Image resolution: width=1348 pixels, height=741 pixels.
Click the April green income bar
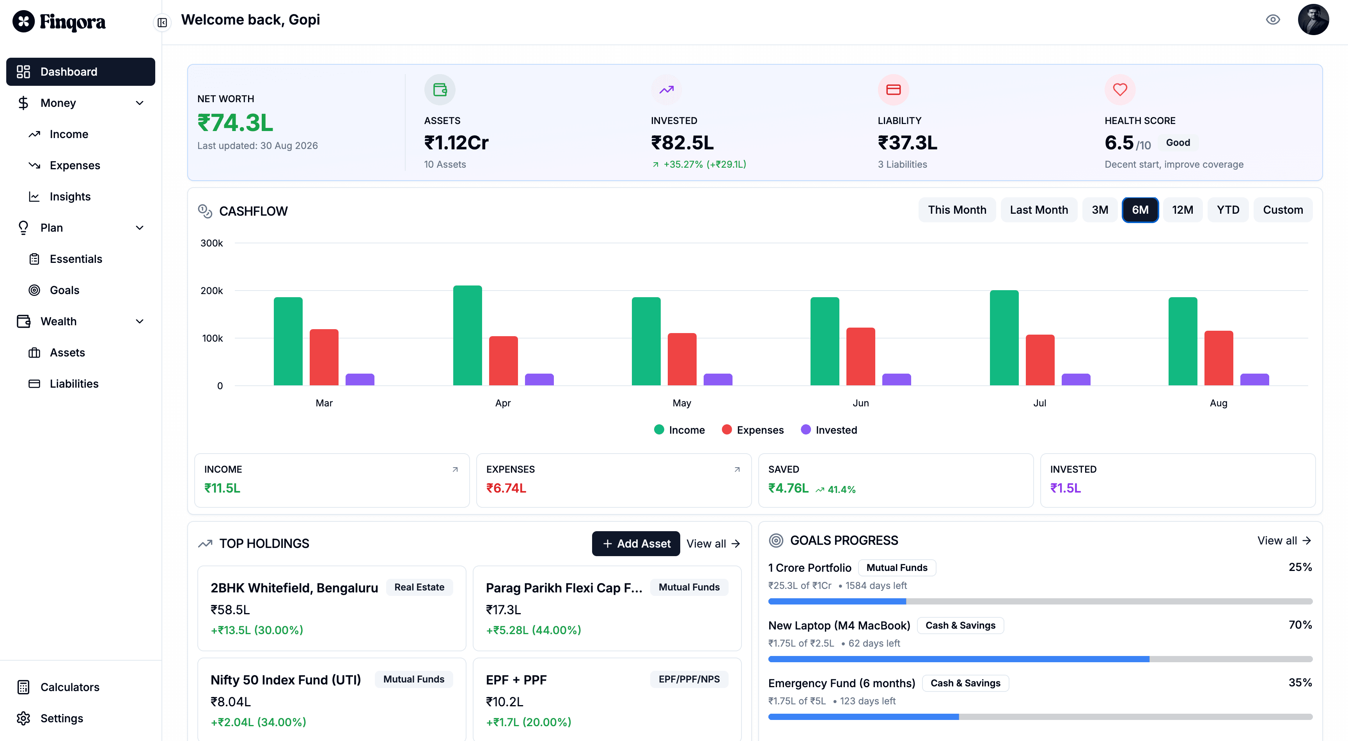(467, 335)
